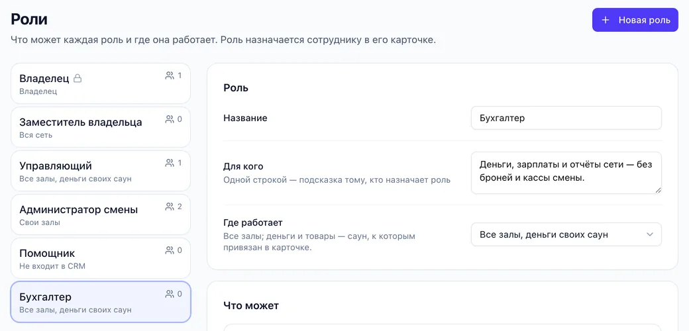Click the lock icon beside Владелец

coord(78,79)
